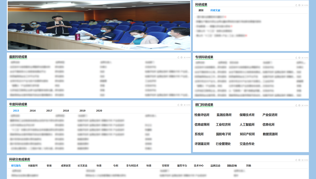Open settings gear in 专项科研成果 panel

[x=299, y=58]
